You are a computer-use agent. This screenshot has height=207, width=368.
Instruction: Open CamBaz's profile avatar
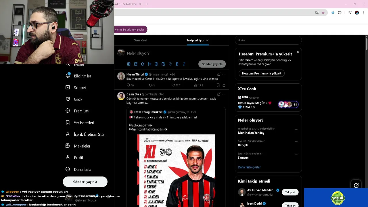[x=121, y=96]
